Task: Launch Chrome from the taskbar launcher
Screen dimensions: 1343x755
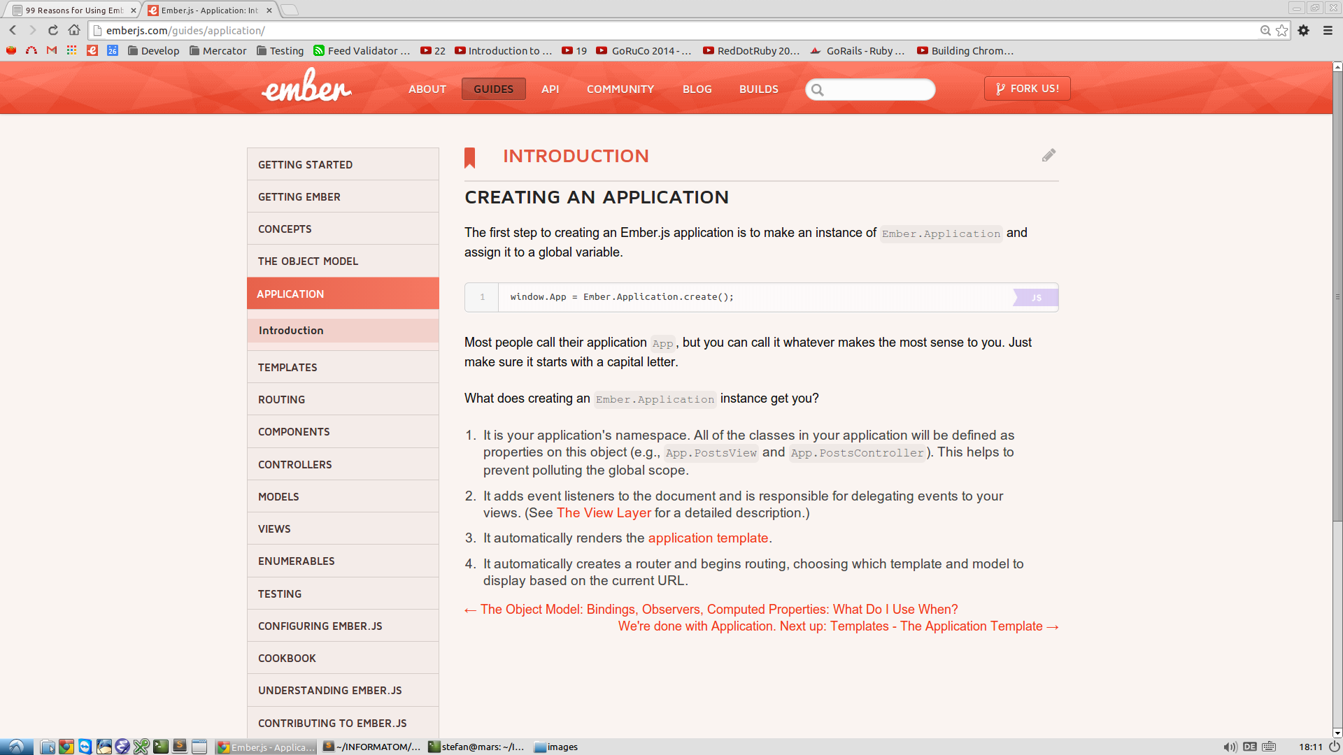Action: click(66, 747)
